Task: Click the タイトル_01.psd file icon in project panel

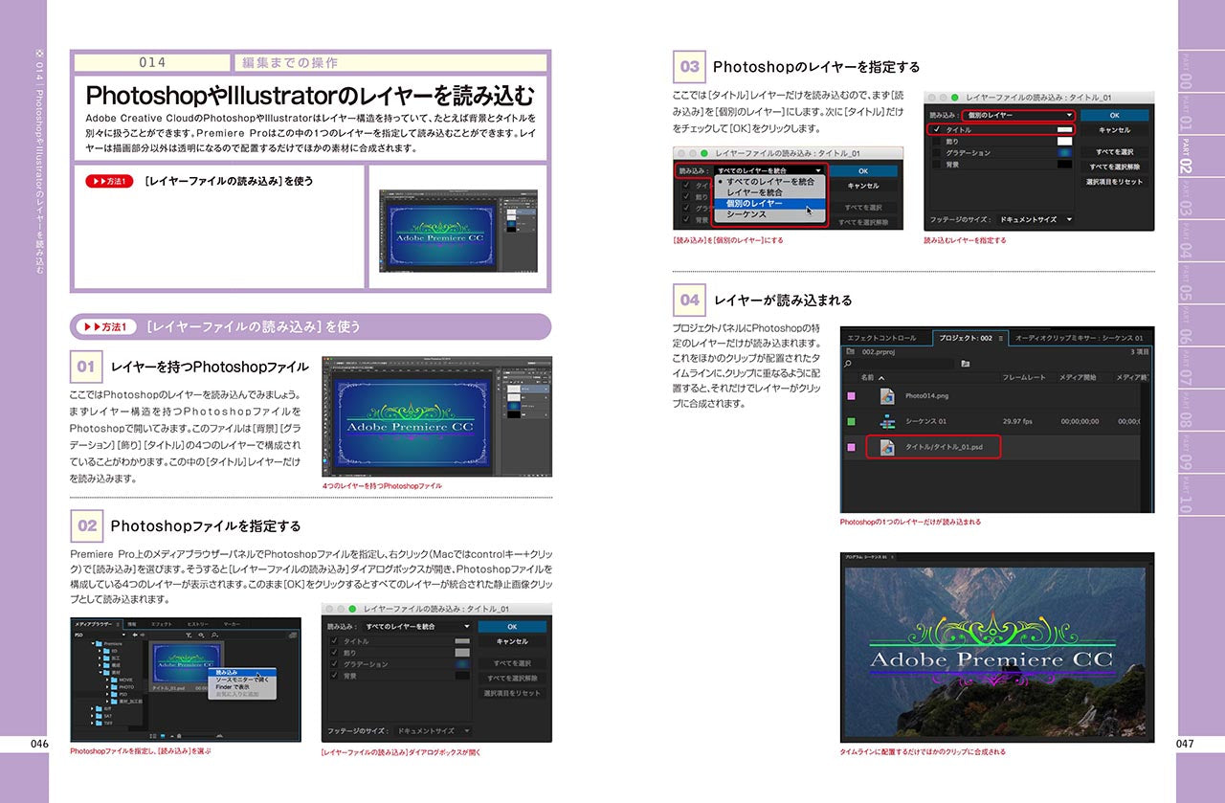Action: coord(886,447)
